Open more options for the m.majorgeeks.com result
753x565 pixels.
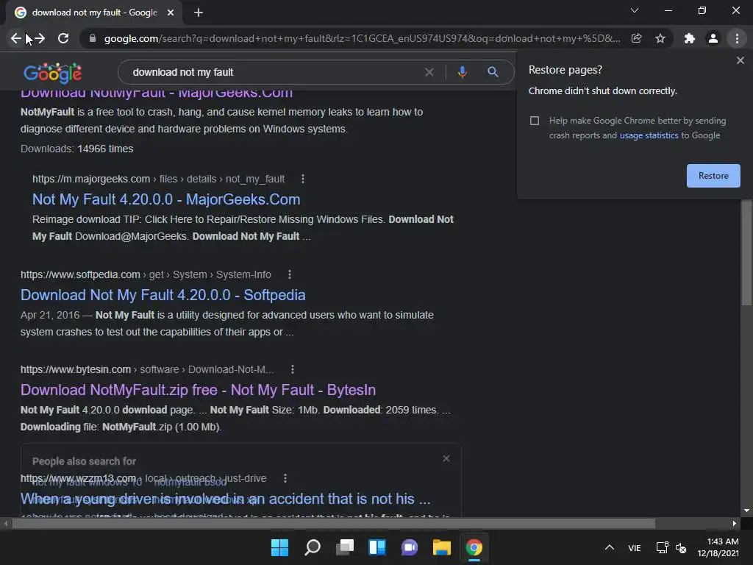tap(302, 180)
